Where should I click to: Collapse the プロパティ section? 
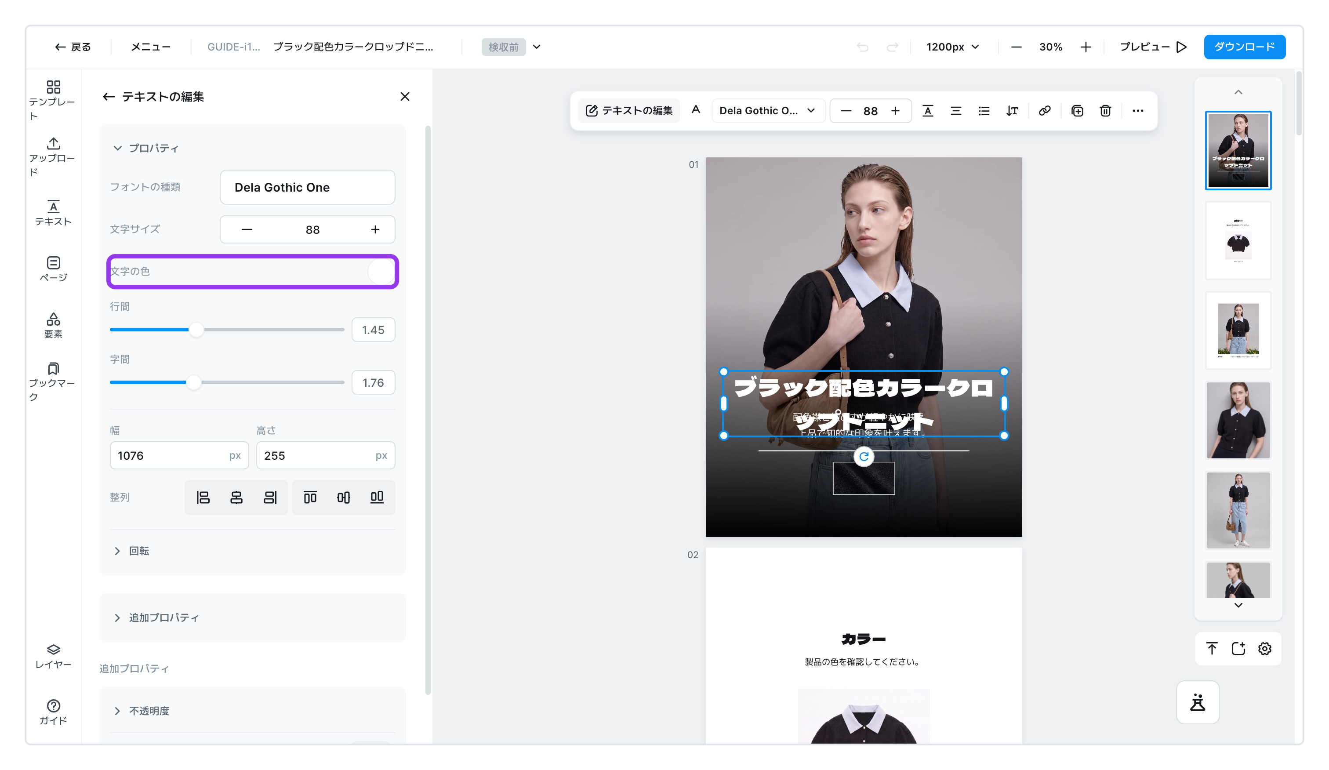pyautogui.click(x=145, y=148)
